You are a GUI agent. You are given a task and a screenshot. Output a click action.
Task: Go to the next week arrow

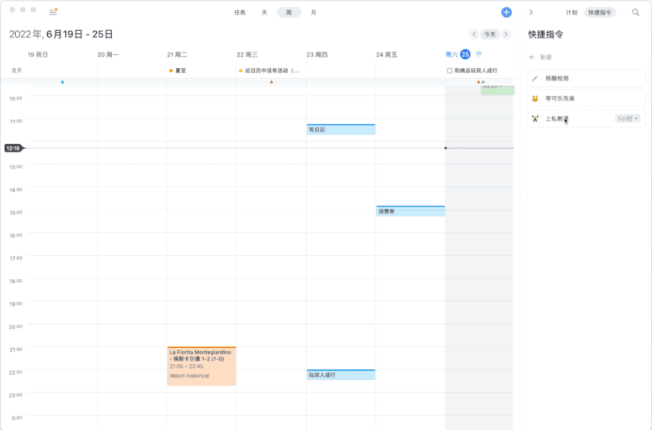click(x=506, y=34)
